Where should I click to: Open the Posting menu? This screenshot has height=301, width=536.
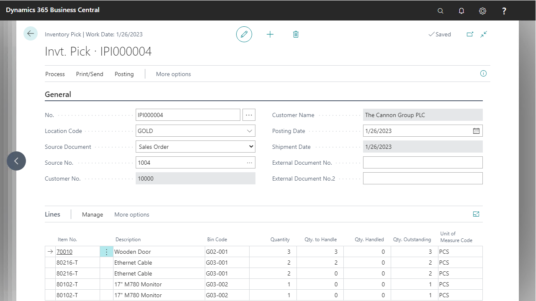click(x=124, y=74)
